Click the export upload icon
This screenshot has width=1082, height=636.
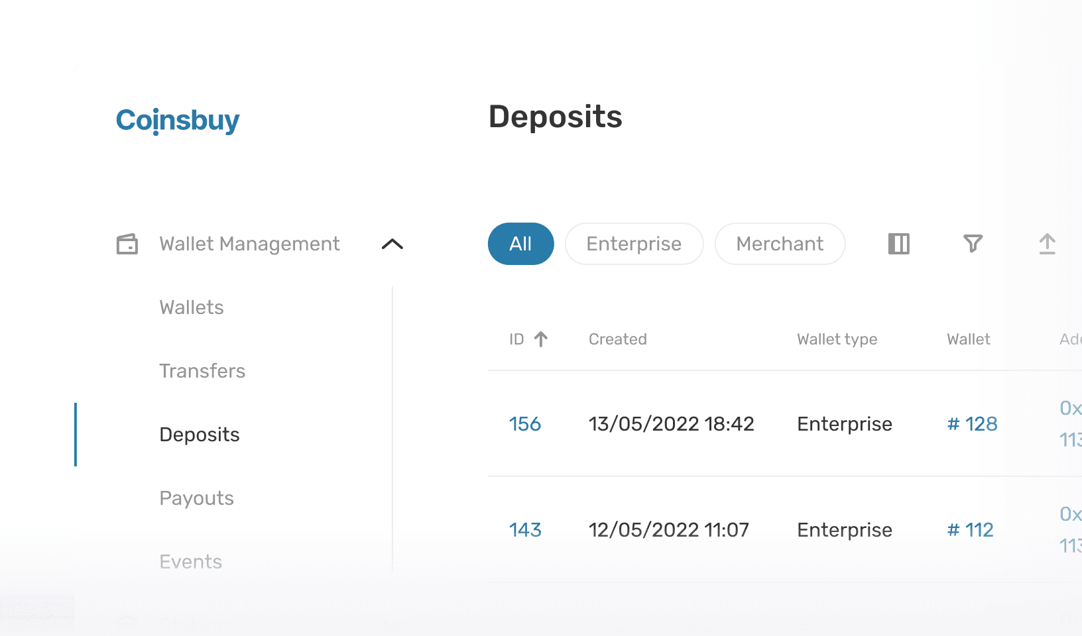click(x=1048, y=244)
